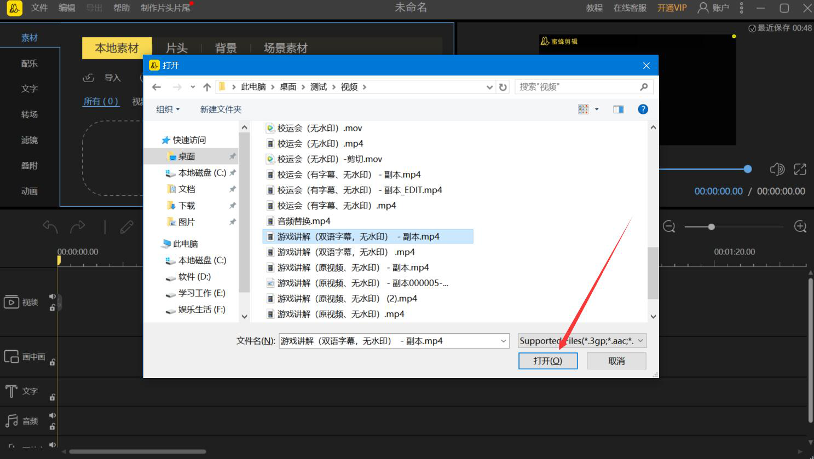This screenshot has width=814, height=459.
Task: Lock the picture-in-picture track
Action: tap(53, 362)
